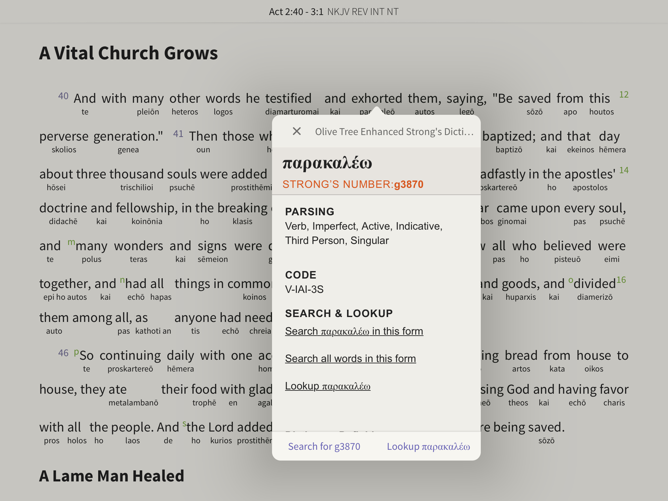The height and width of the screenshot is (501, 668).
Task: Tap the word 'testified' in verse 40
Action: 288,99
